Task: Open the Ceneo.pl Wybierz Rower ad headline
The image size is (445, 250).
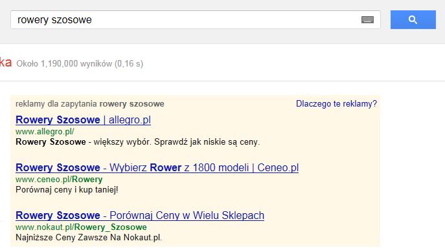Action: tap(157, 167)
